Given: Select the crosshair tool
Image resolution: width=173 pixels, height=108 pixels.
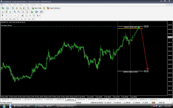Looking at the screenshot, I should click(x=7, y=15).
